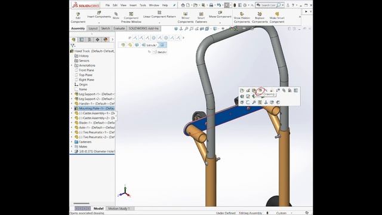Open the DisplayManager color ball tab
382x215 pixels.
pos(106,39)
